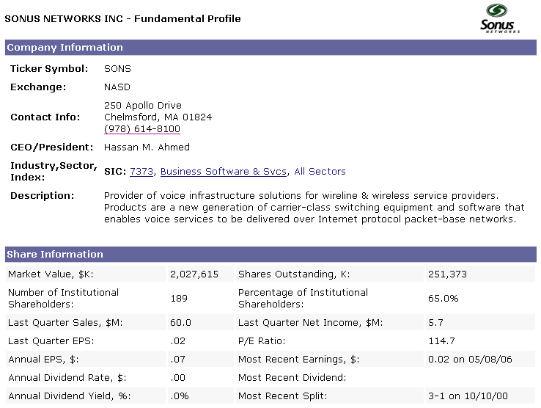Click the page title Fundamental Profile heading
541x408 pixels.
(123, 18)
